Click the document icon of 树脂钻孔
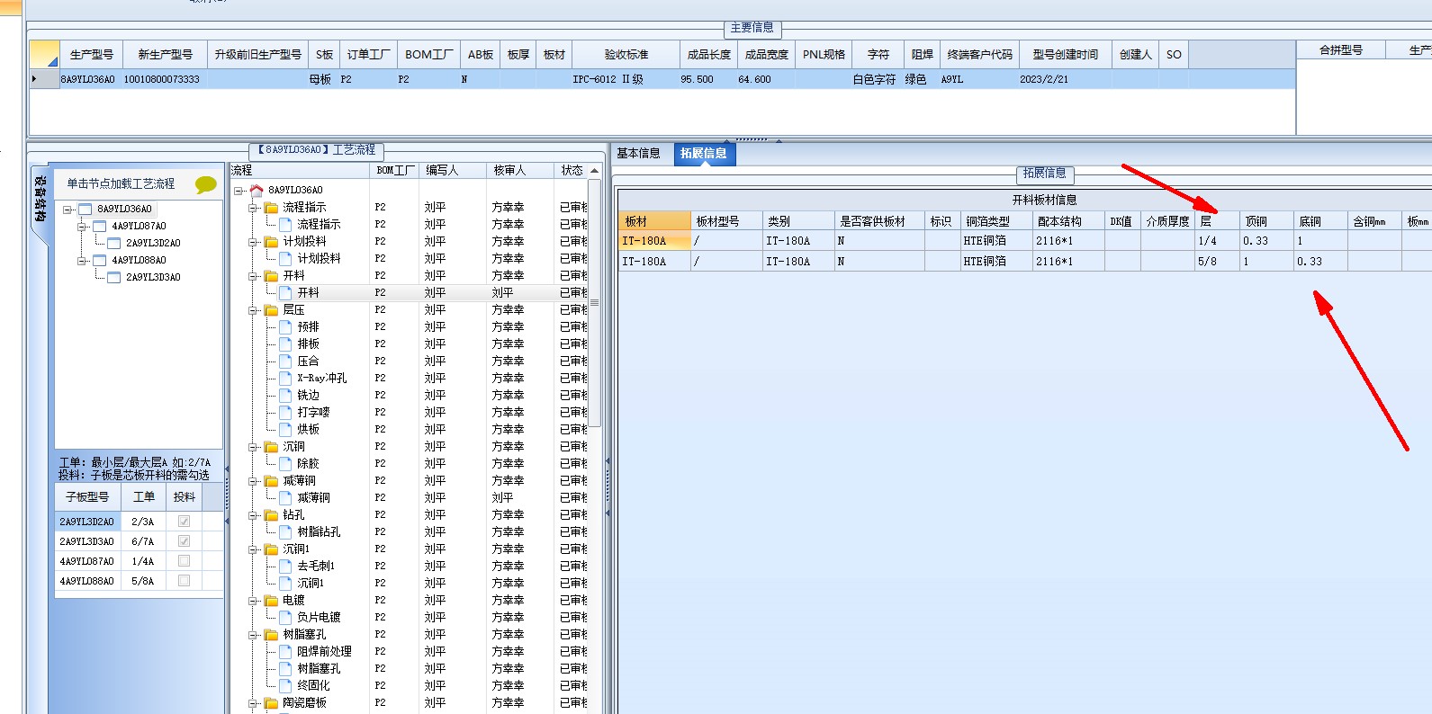1432x714 pixels. click(x=285, y=531)
